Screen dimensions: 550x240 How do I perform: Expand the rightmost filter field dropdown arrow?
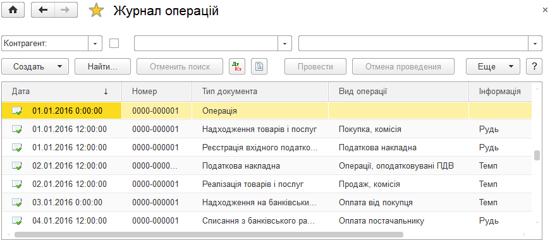pyautogui.click(x=535, y=44)
